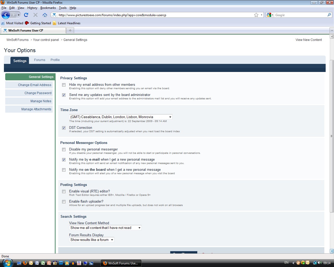
Task: Uncheck the DST Correction checkbox
Action: coord(64,128)
